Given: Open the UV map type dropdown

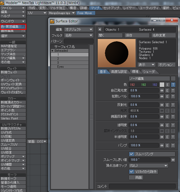Looking at the screenshot, I should coord(37,13).
